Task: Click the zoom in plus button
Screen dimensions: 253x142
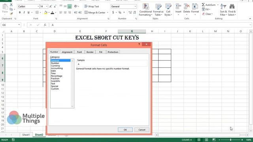Action: [242, 140]
